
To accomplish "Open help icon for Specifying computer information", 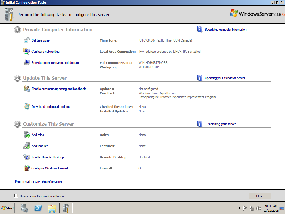I will pyautogui.click(x=200, y=30).
